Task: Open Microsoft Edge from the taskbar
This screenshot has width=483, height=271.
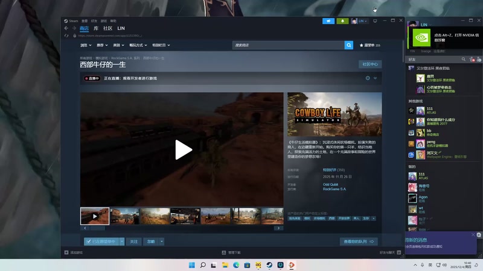Action: [236, 265]
